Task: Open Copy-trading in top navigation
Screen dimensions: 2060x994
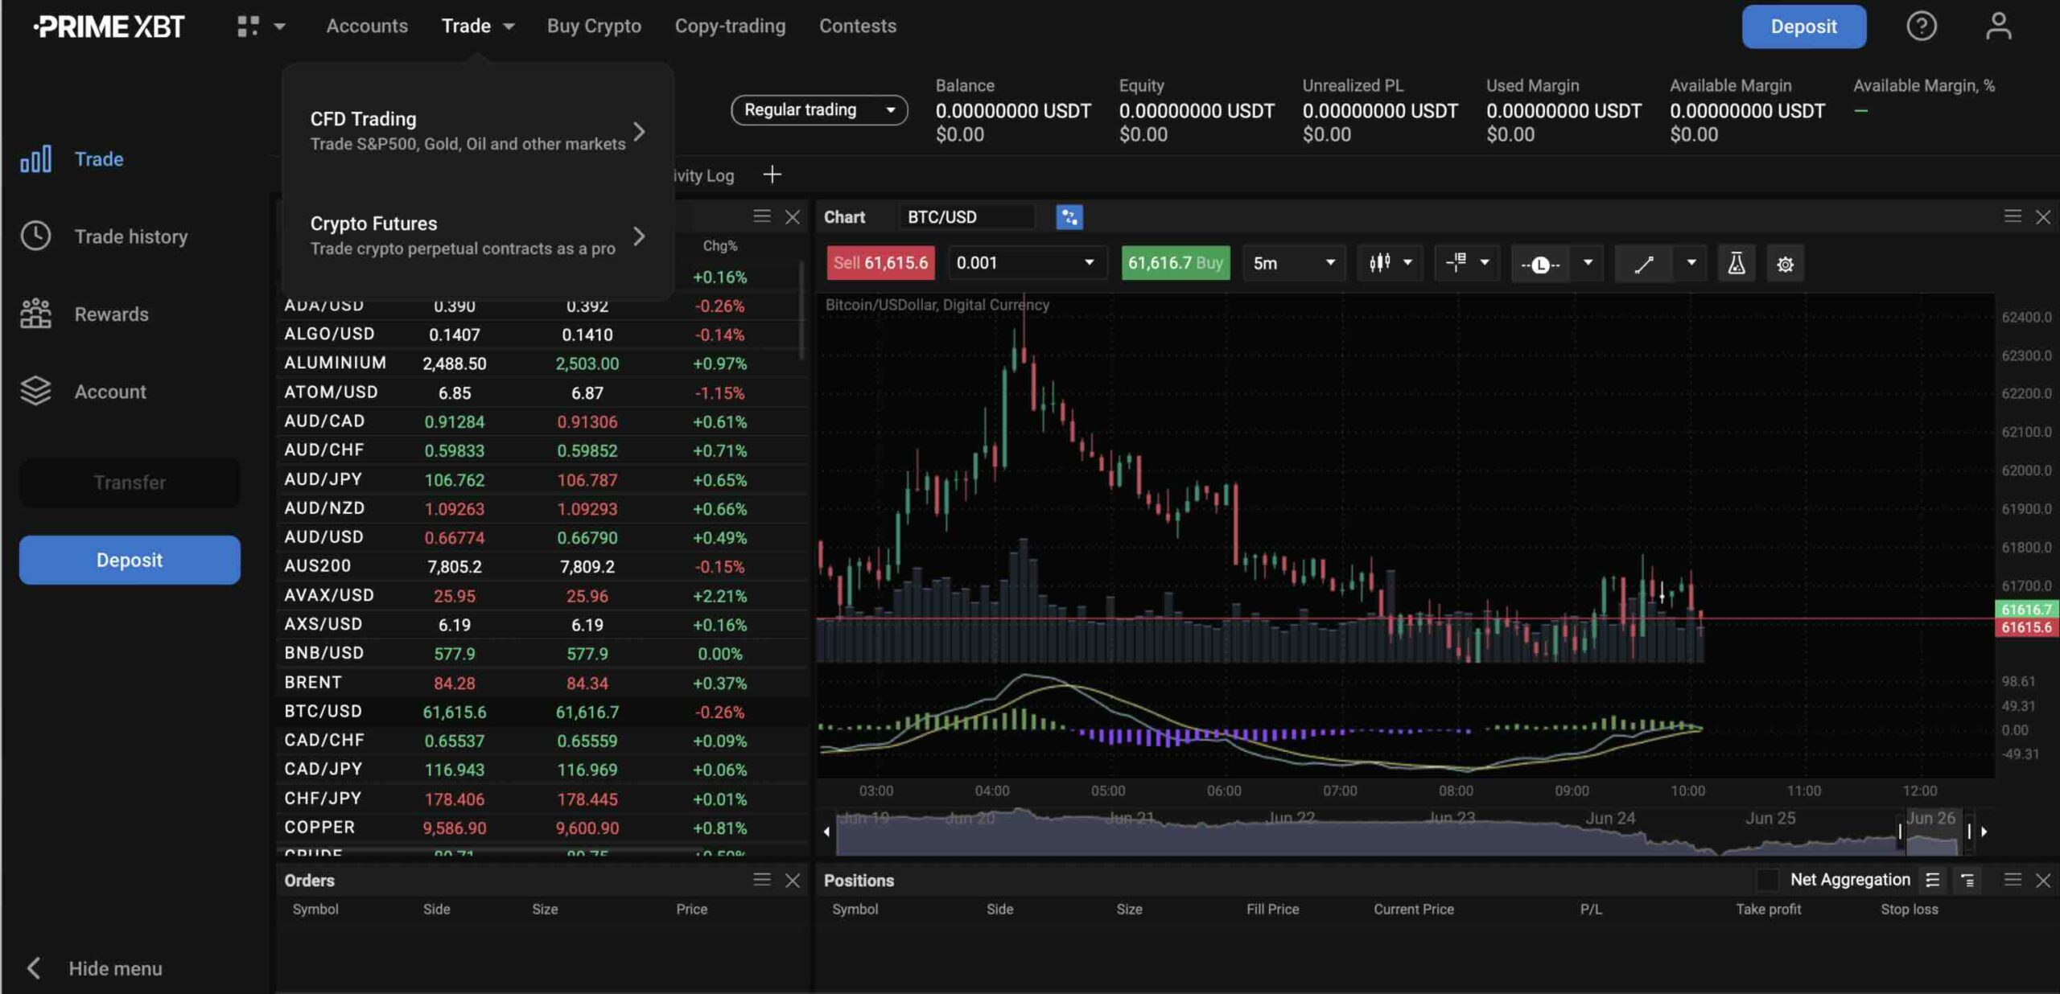Action: coord(730,26)
